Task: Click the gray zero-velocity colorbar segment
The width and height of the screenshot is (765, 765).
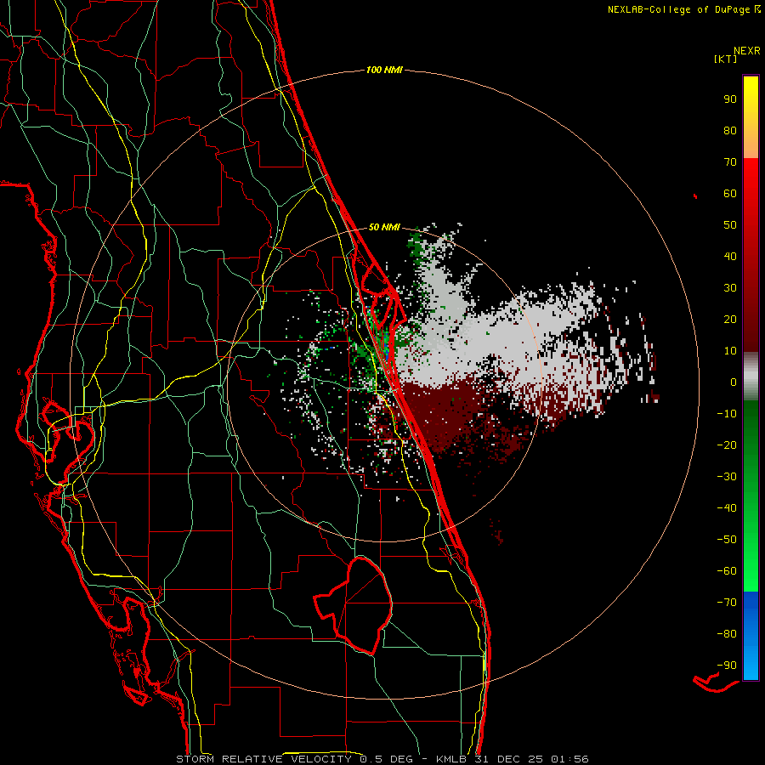Action: pos(751,376)
